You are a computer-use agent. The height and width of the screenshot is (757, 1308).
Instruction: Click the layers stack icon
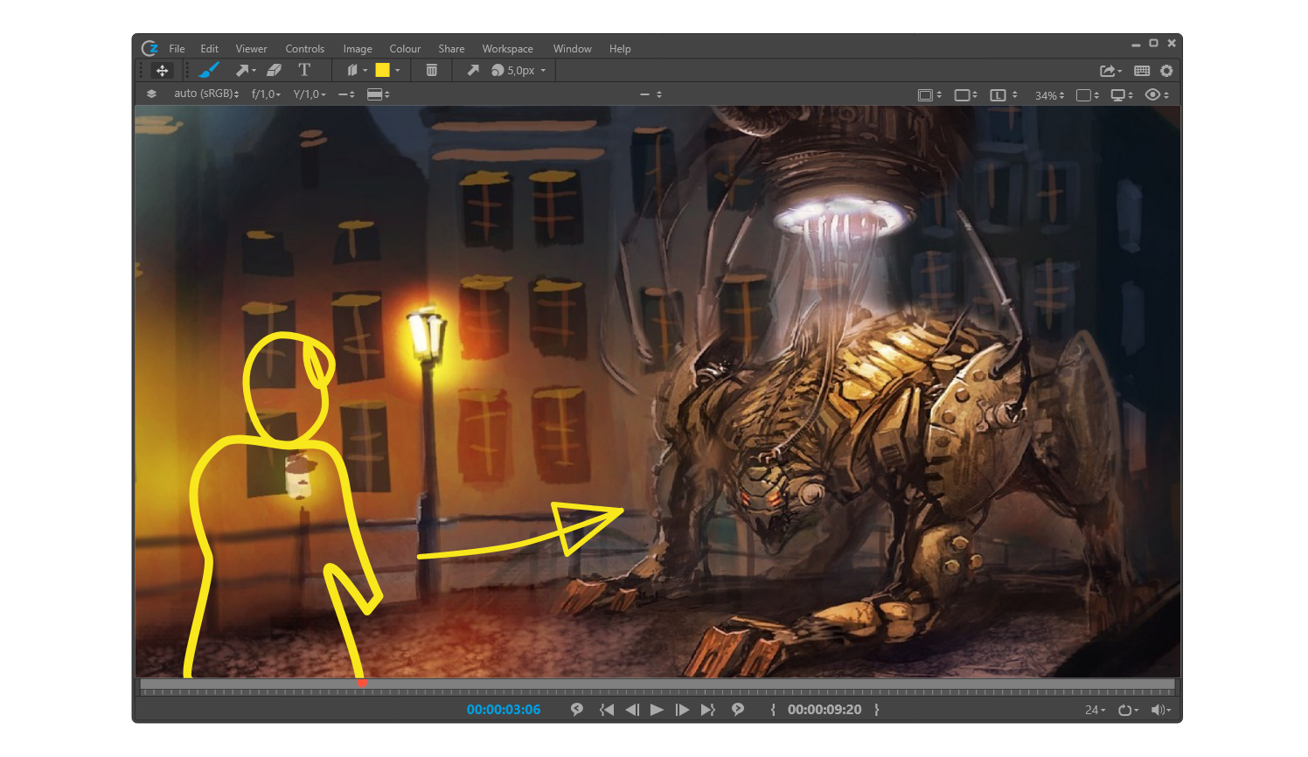tap(151, 94)
